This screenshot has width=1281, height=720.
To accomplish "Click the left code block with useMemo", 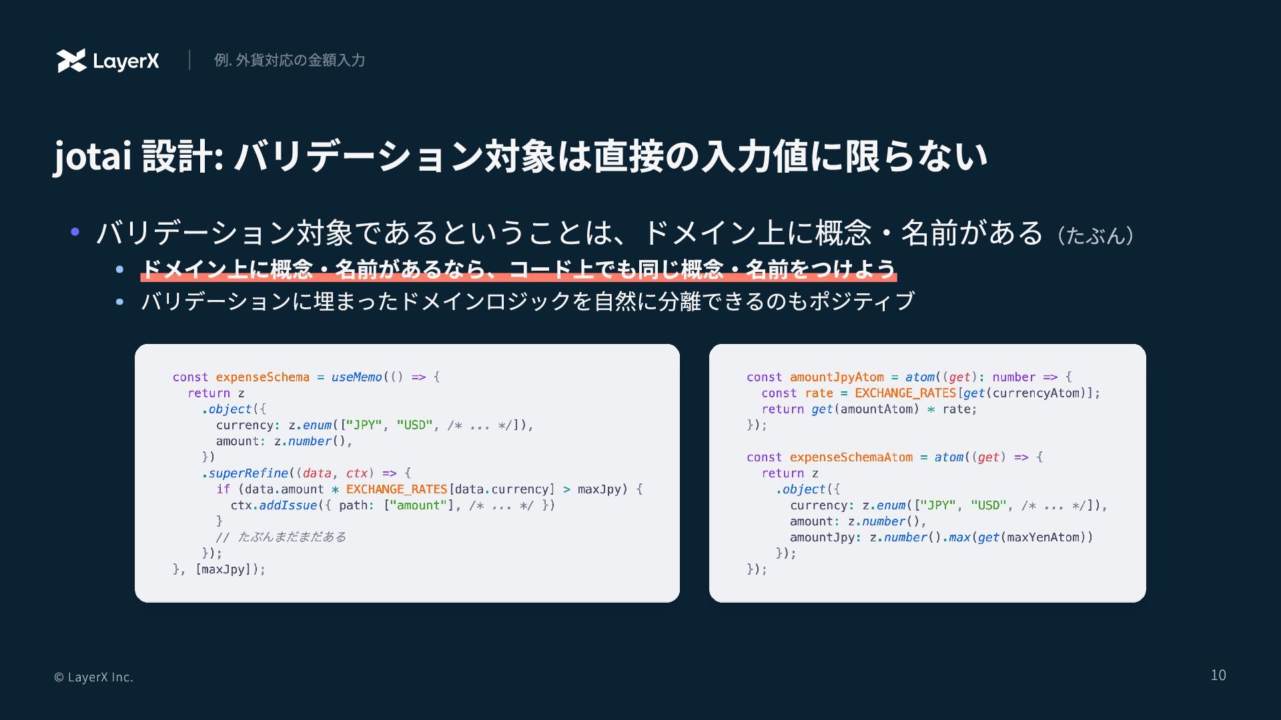I will [x=407, y=473].
